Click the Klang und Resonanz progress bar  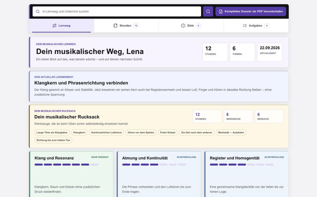66,165
